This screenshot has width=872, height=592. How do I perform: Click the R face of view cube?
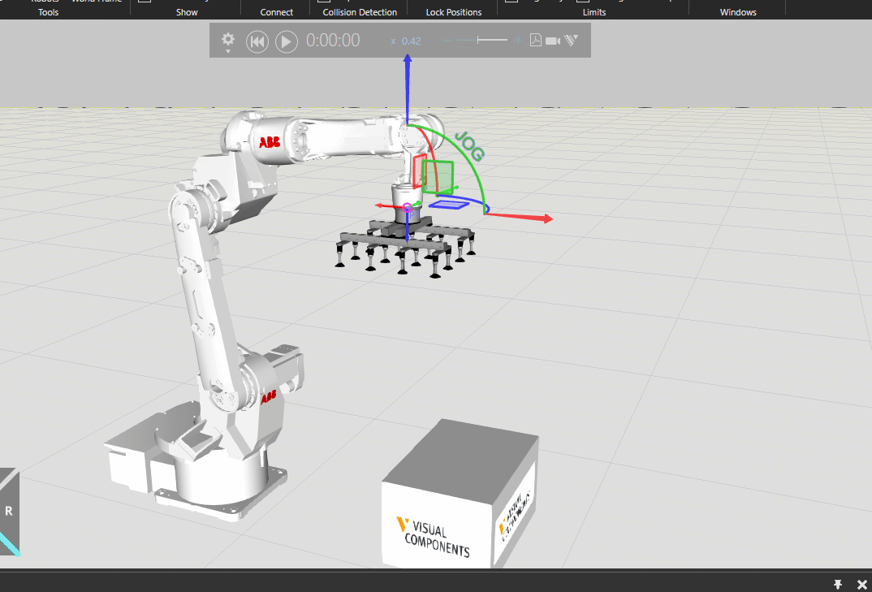point(8,511)
